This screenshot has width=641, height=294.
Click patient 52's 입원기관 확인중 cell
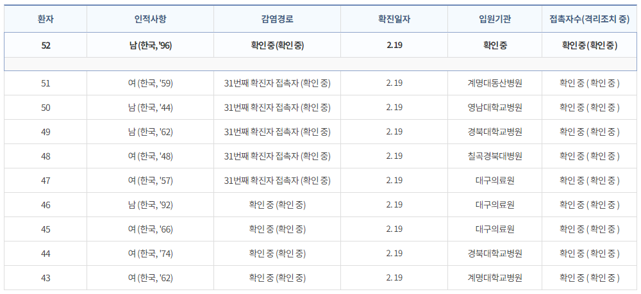click(495, 45)
